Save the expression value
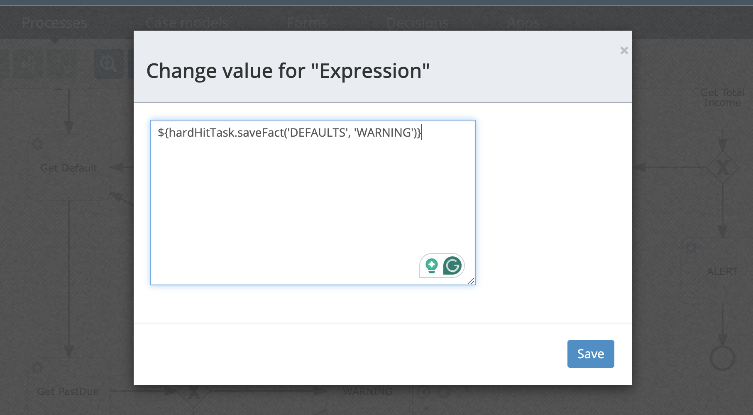 590,354
